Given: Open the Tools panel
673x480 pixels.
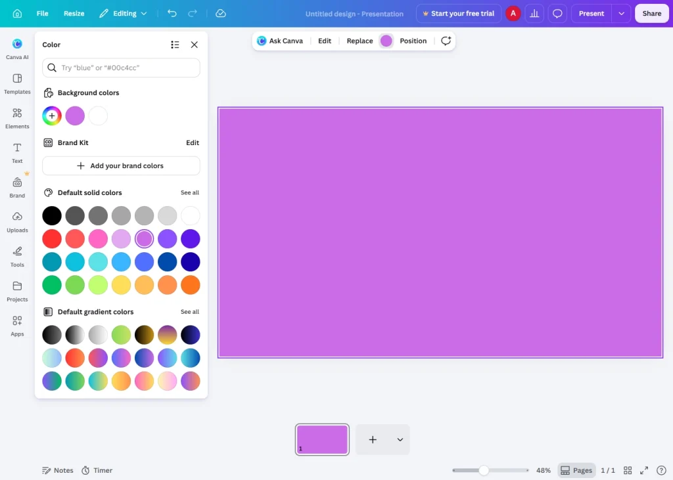Looking at the screenshot, I should 17,257.
